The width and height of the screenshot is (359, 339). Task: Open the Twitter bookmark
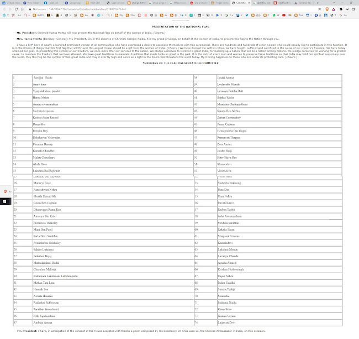[x=246, y=15]
